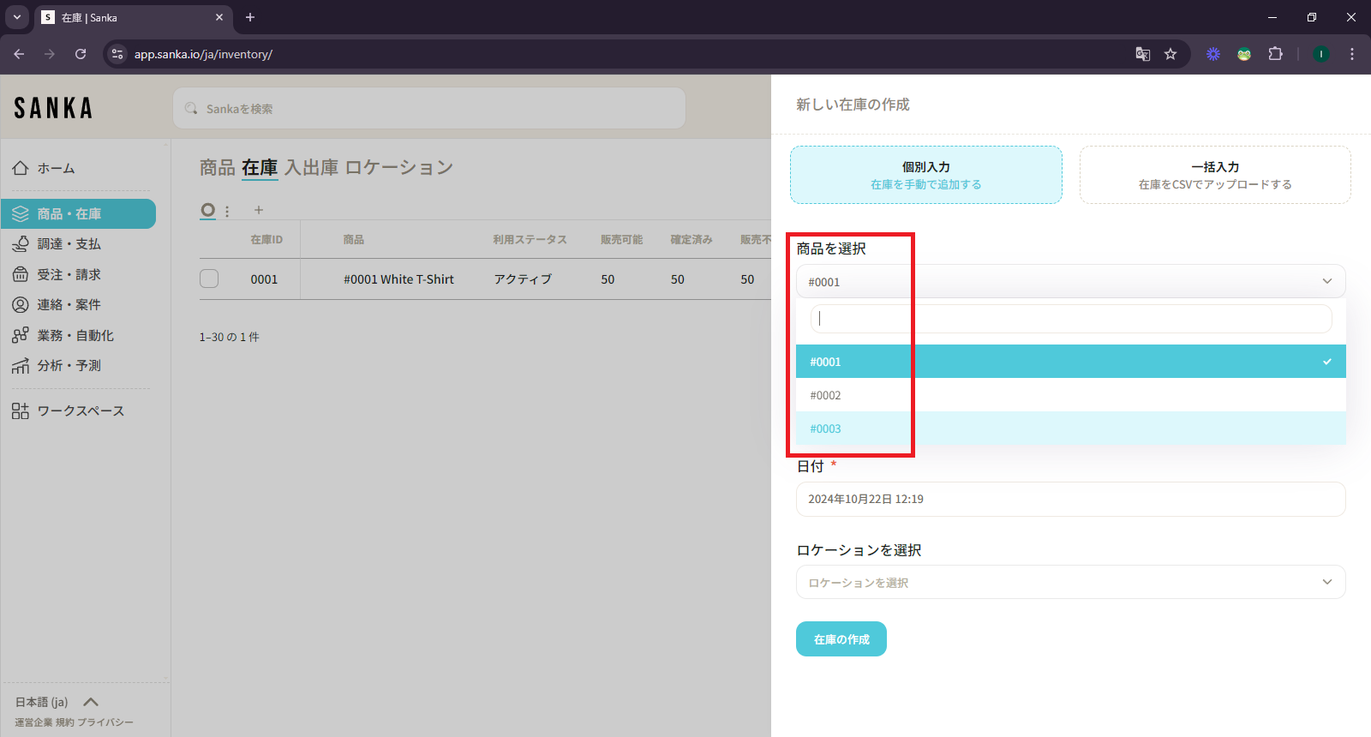Switch to the 入出庫 tab

point(311,168)
